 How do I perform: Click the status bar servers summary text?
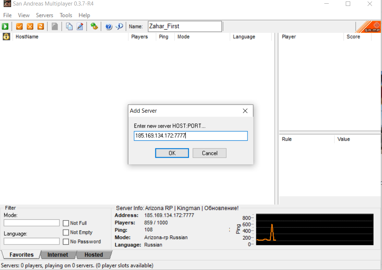[77, 265]
